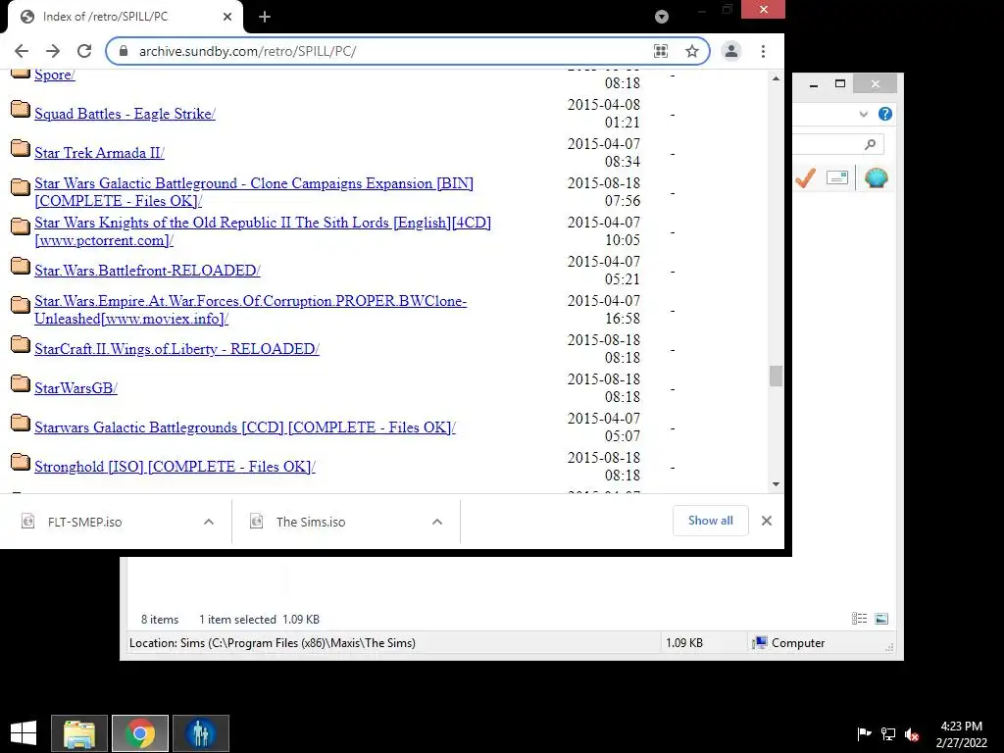Switch Explorer to details view
The width and height of the screenshot is (1004, 753).
click(x=859, y=619)
